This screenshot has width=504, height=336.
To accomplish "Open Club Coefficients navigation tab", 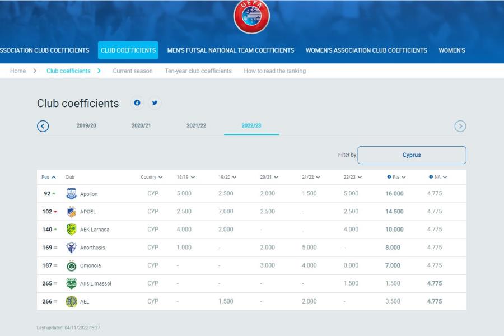I will pos(128,50).
